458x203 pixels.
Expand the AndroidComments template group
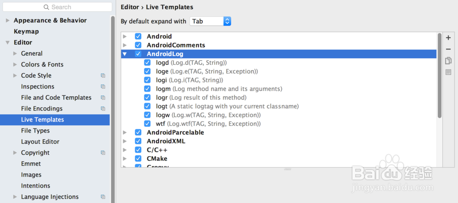point(125,45)
